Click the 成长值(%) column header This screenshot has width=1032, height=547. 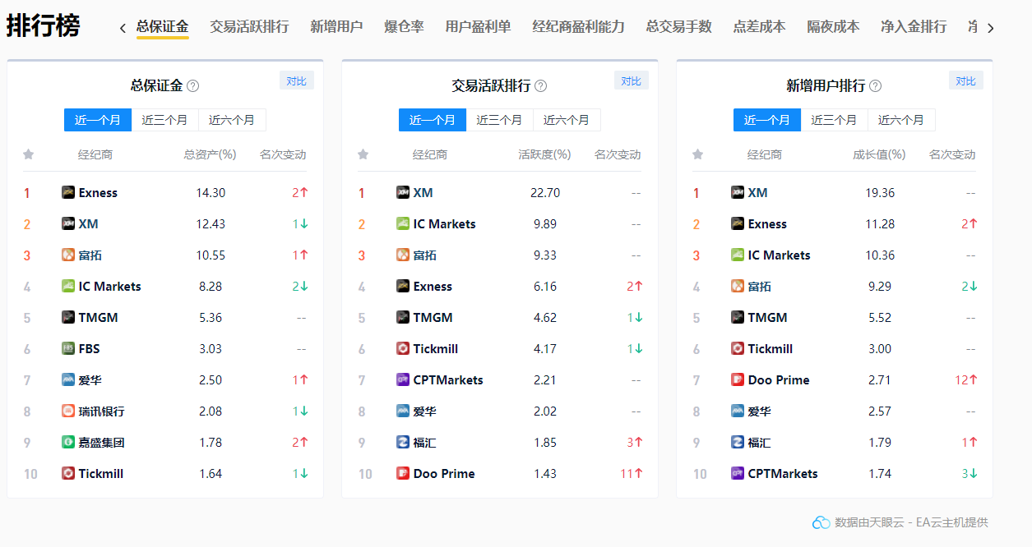point(880,154)
